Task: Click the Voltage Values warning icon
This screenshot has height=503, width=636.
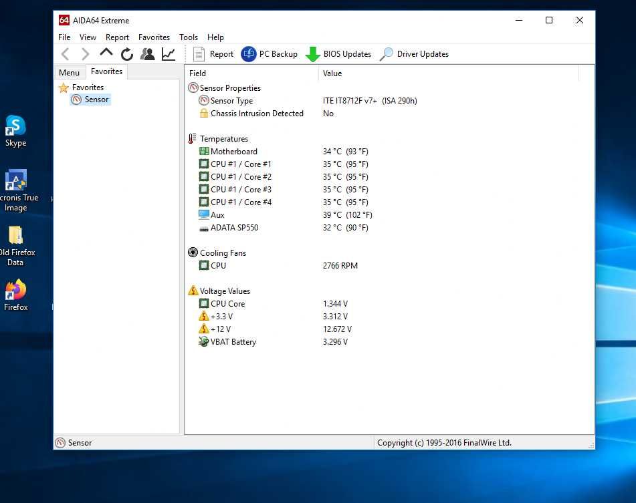Action: (x=193, y=291)
